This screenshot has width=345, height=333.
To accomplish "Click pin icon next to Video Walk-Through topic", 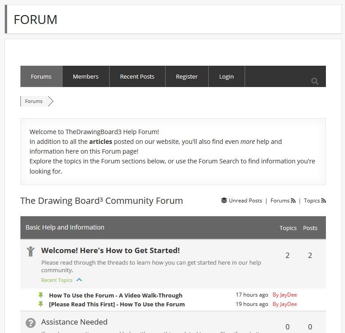I will tap(41, 295).
